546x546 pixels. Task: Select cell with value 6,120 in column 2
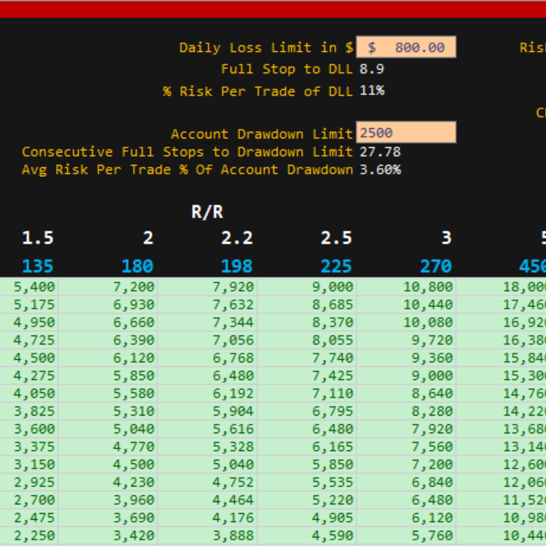point(108,358)
